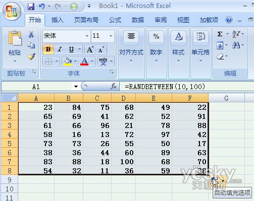Open the phonetic guide (wén) tool
The height and width of the screenshot is (201, 254).
click(103, 61)
